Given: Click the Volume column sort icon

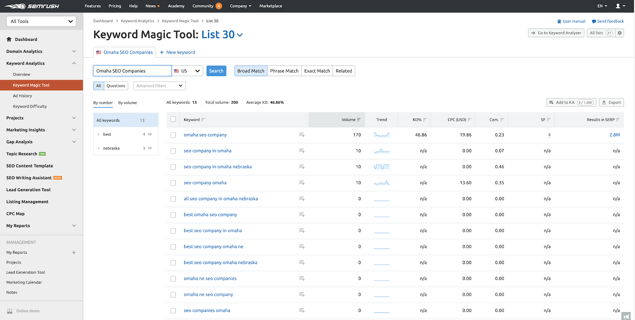Looking at the screenshot, I should click(x=359, y=120).
